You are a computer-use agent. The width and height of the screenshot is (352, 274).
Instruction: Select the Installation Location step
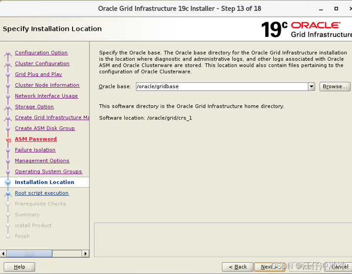click(x=44, y=182)
